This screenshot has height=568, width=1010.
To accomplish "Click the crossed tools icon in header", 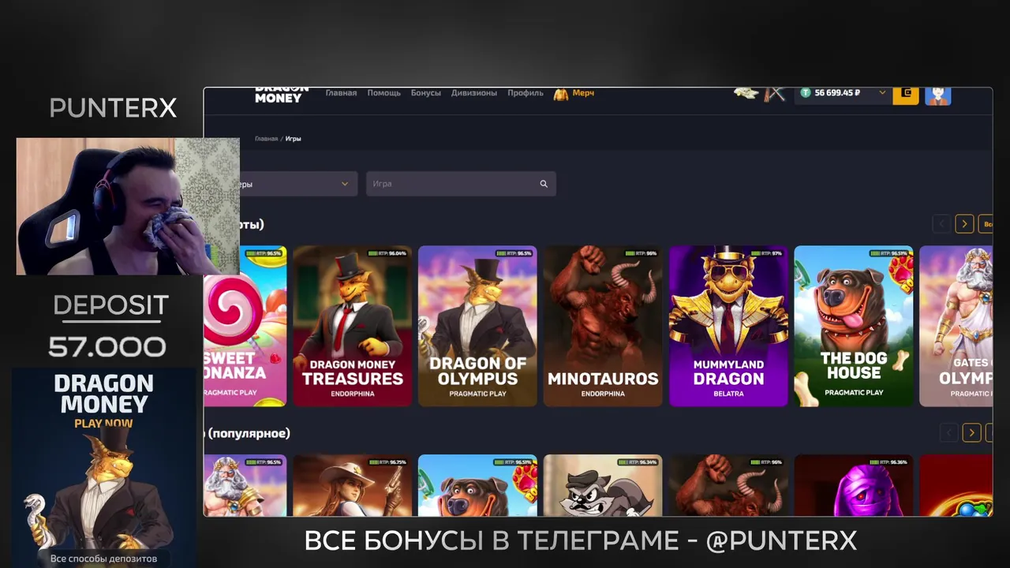I will (x=775, y=94).
